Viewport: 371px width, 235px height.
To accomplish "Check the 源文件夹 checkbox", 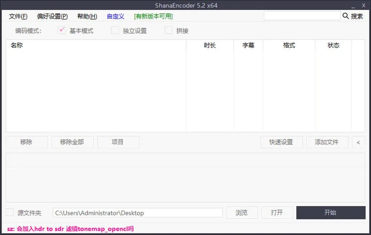I will (x=10, y=212).
